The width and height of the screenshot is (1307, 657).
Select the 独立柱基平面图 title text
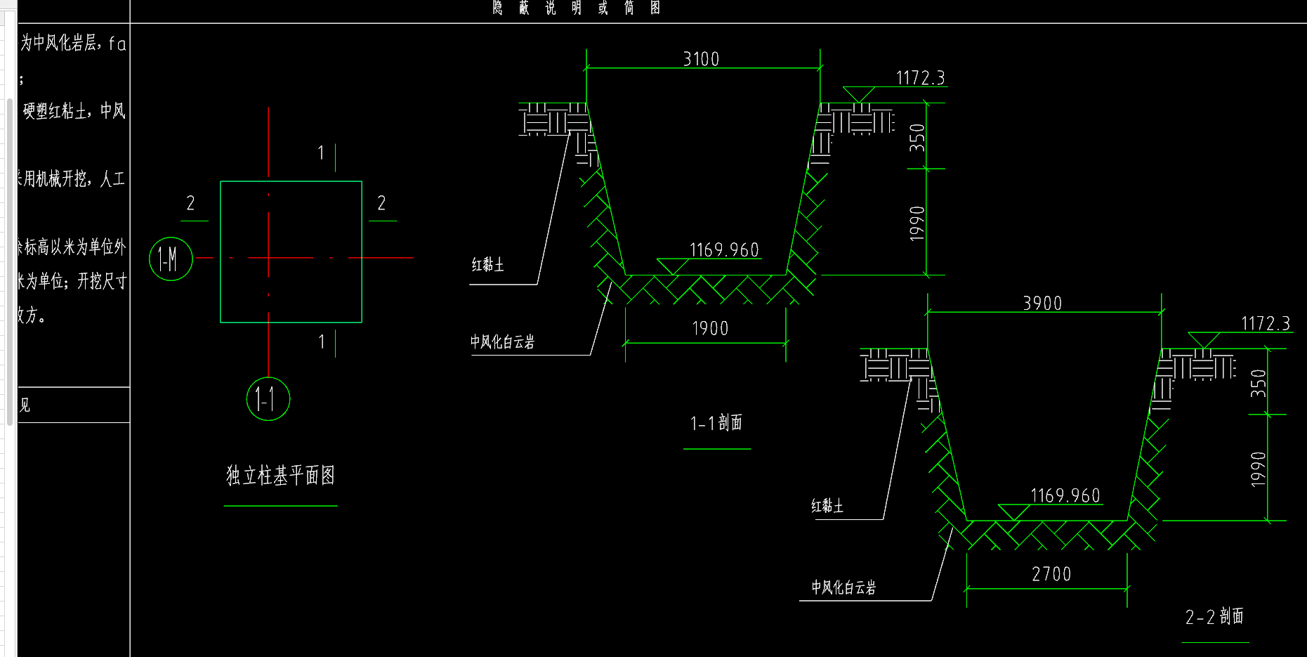(x=280, y=476)
